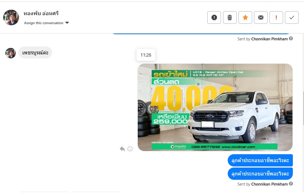
Task: Flag conversation with red exclamation icon
Action: (x=276, y=18)
